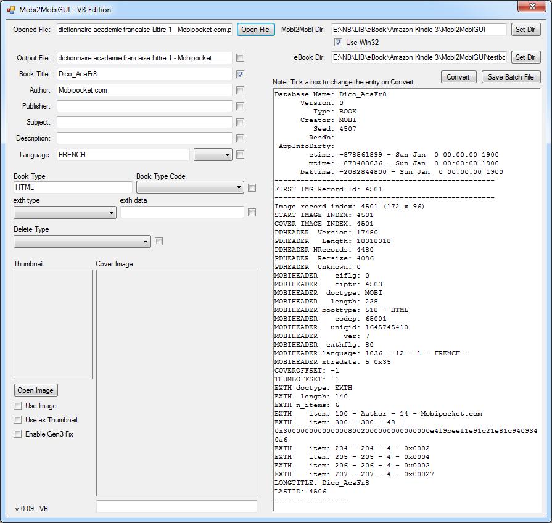Image resolution: width=552 pixels, height=523 pixels.
Task: Click Set Dir for eBook Dir
Action: 525,57
